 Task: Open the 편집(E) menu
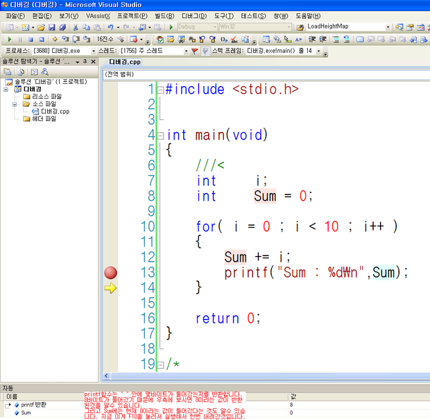point(42,16)
